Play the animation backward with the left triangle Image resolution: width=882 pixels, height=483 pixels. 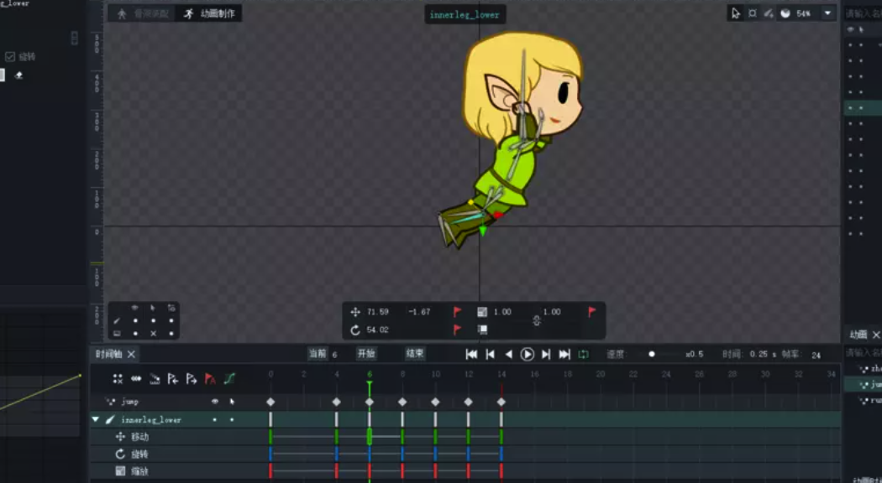(x=508, y=355)
